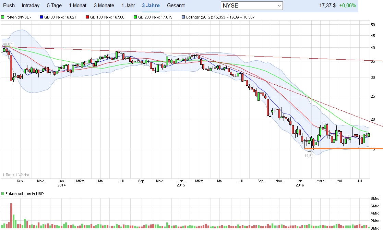Hide the Bollinger bands overlay
Image resolution: width=383 pixels, height=231 pixels.
point(184,17)
